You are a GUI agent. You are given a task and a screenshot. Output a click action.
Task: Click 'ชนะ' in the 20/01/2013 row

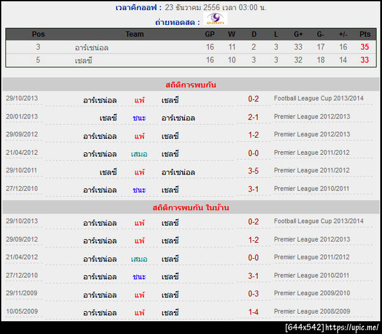(139, 118)
